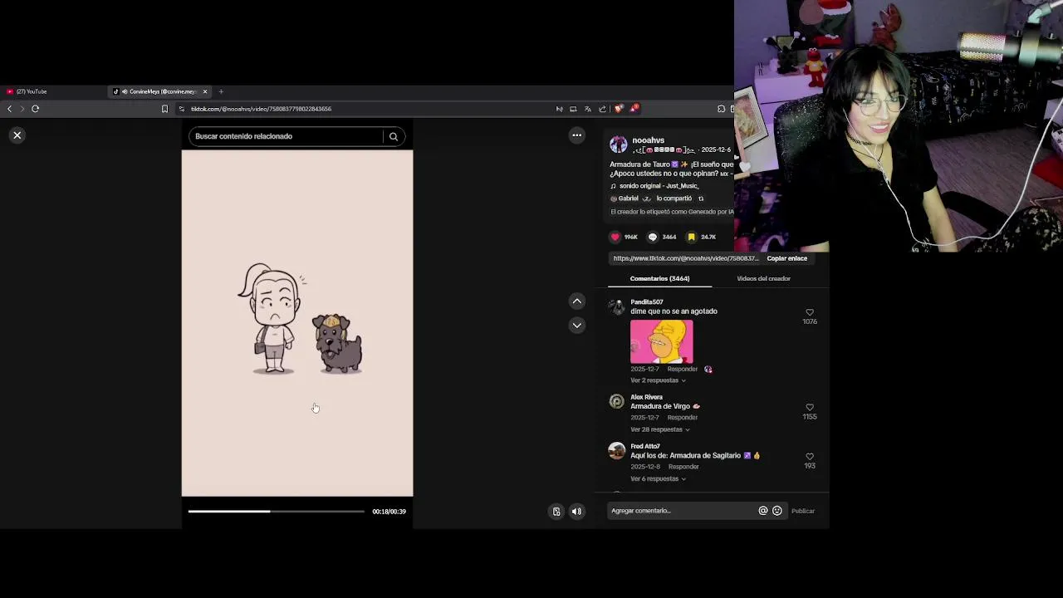The width and height of the screenshot is (1063, 598).
Task: Click the 'Alex Rivera' commenter name
Action: point(646,397)
